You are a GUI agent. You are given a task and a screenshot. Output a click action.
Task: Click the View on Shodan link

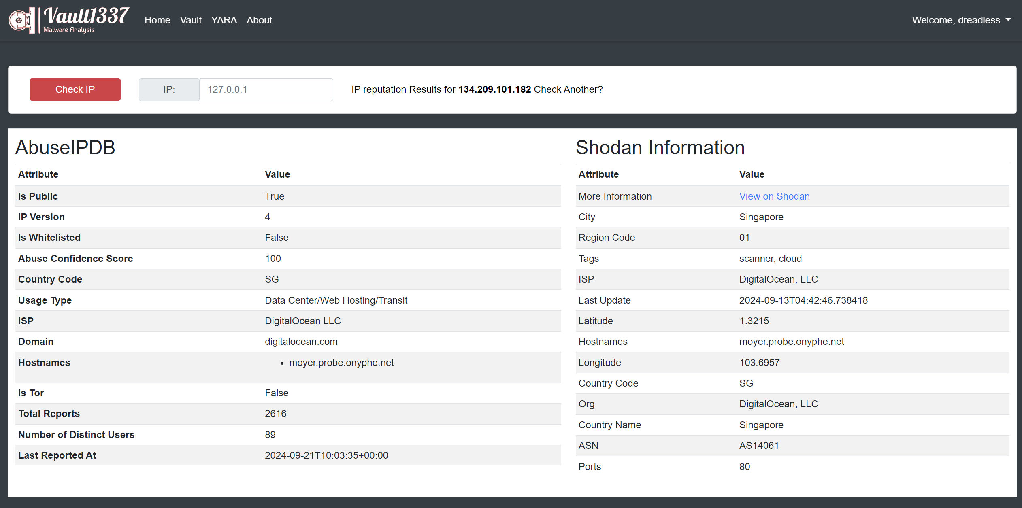774,196
